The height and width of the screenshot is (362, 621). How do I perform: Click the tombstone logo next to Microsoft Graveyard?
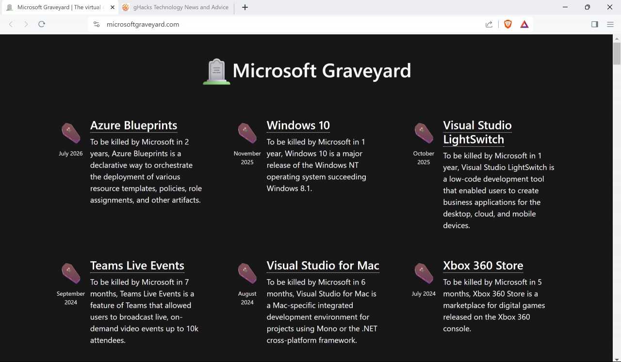pyautogui.click(x=216, y=72)
